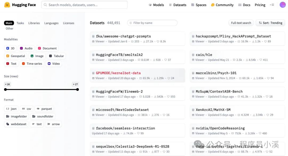Filter by the text format chip
Image resolution: width=288 pixels, height=156 pixels.
[x=37, y=124]
